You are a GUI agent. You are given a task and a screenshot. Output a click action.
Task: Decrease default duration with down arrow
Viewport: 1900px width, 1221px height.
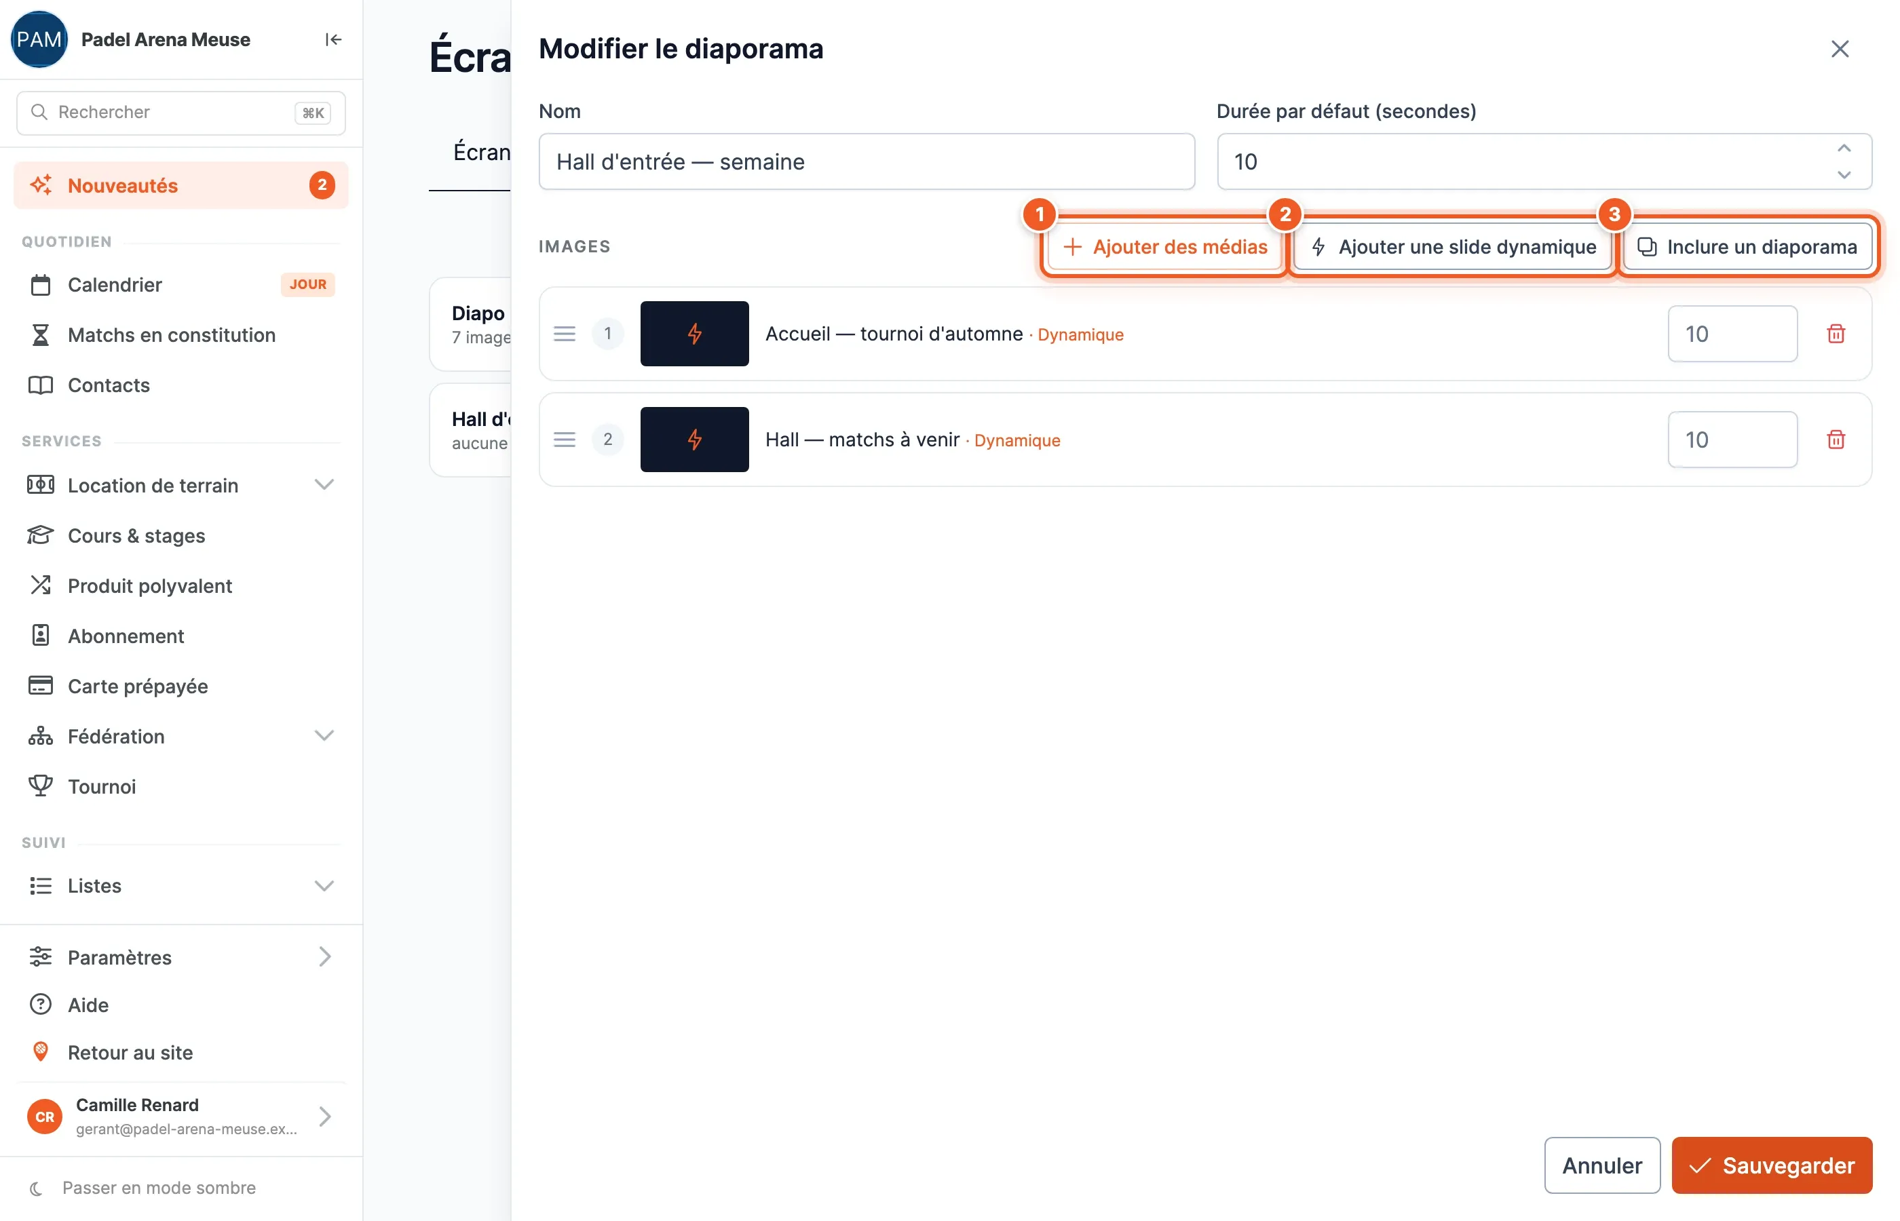point(1844,174)
